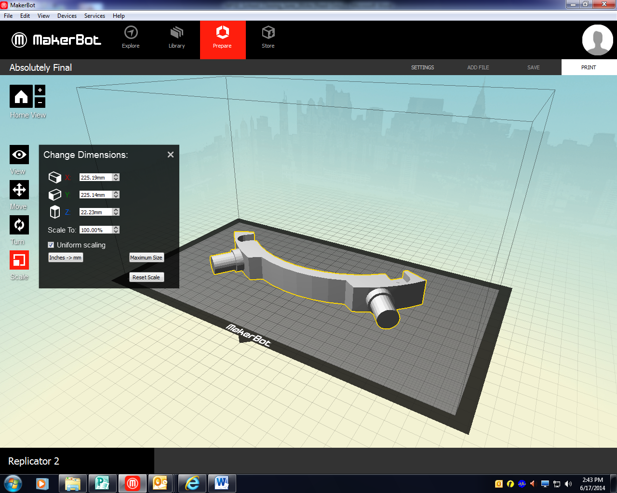The width and height of the screenshot is (617, 493).
Task: Open the Library section
Action: [176, 38]
